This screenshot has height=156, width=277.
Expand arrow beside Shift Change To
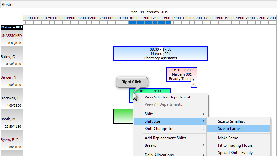tap(203, 129)
